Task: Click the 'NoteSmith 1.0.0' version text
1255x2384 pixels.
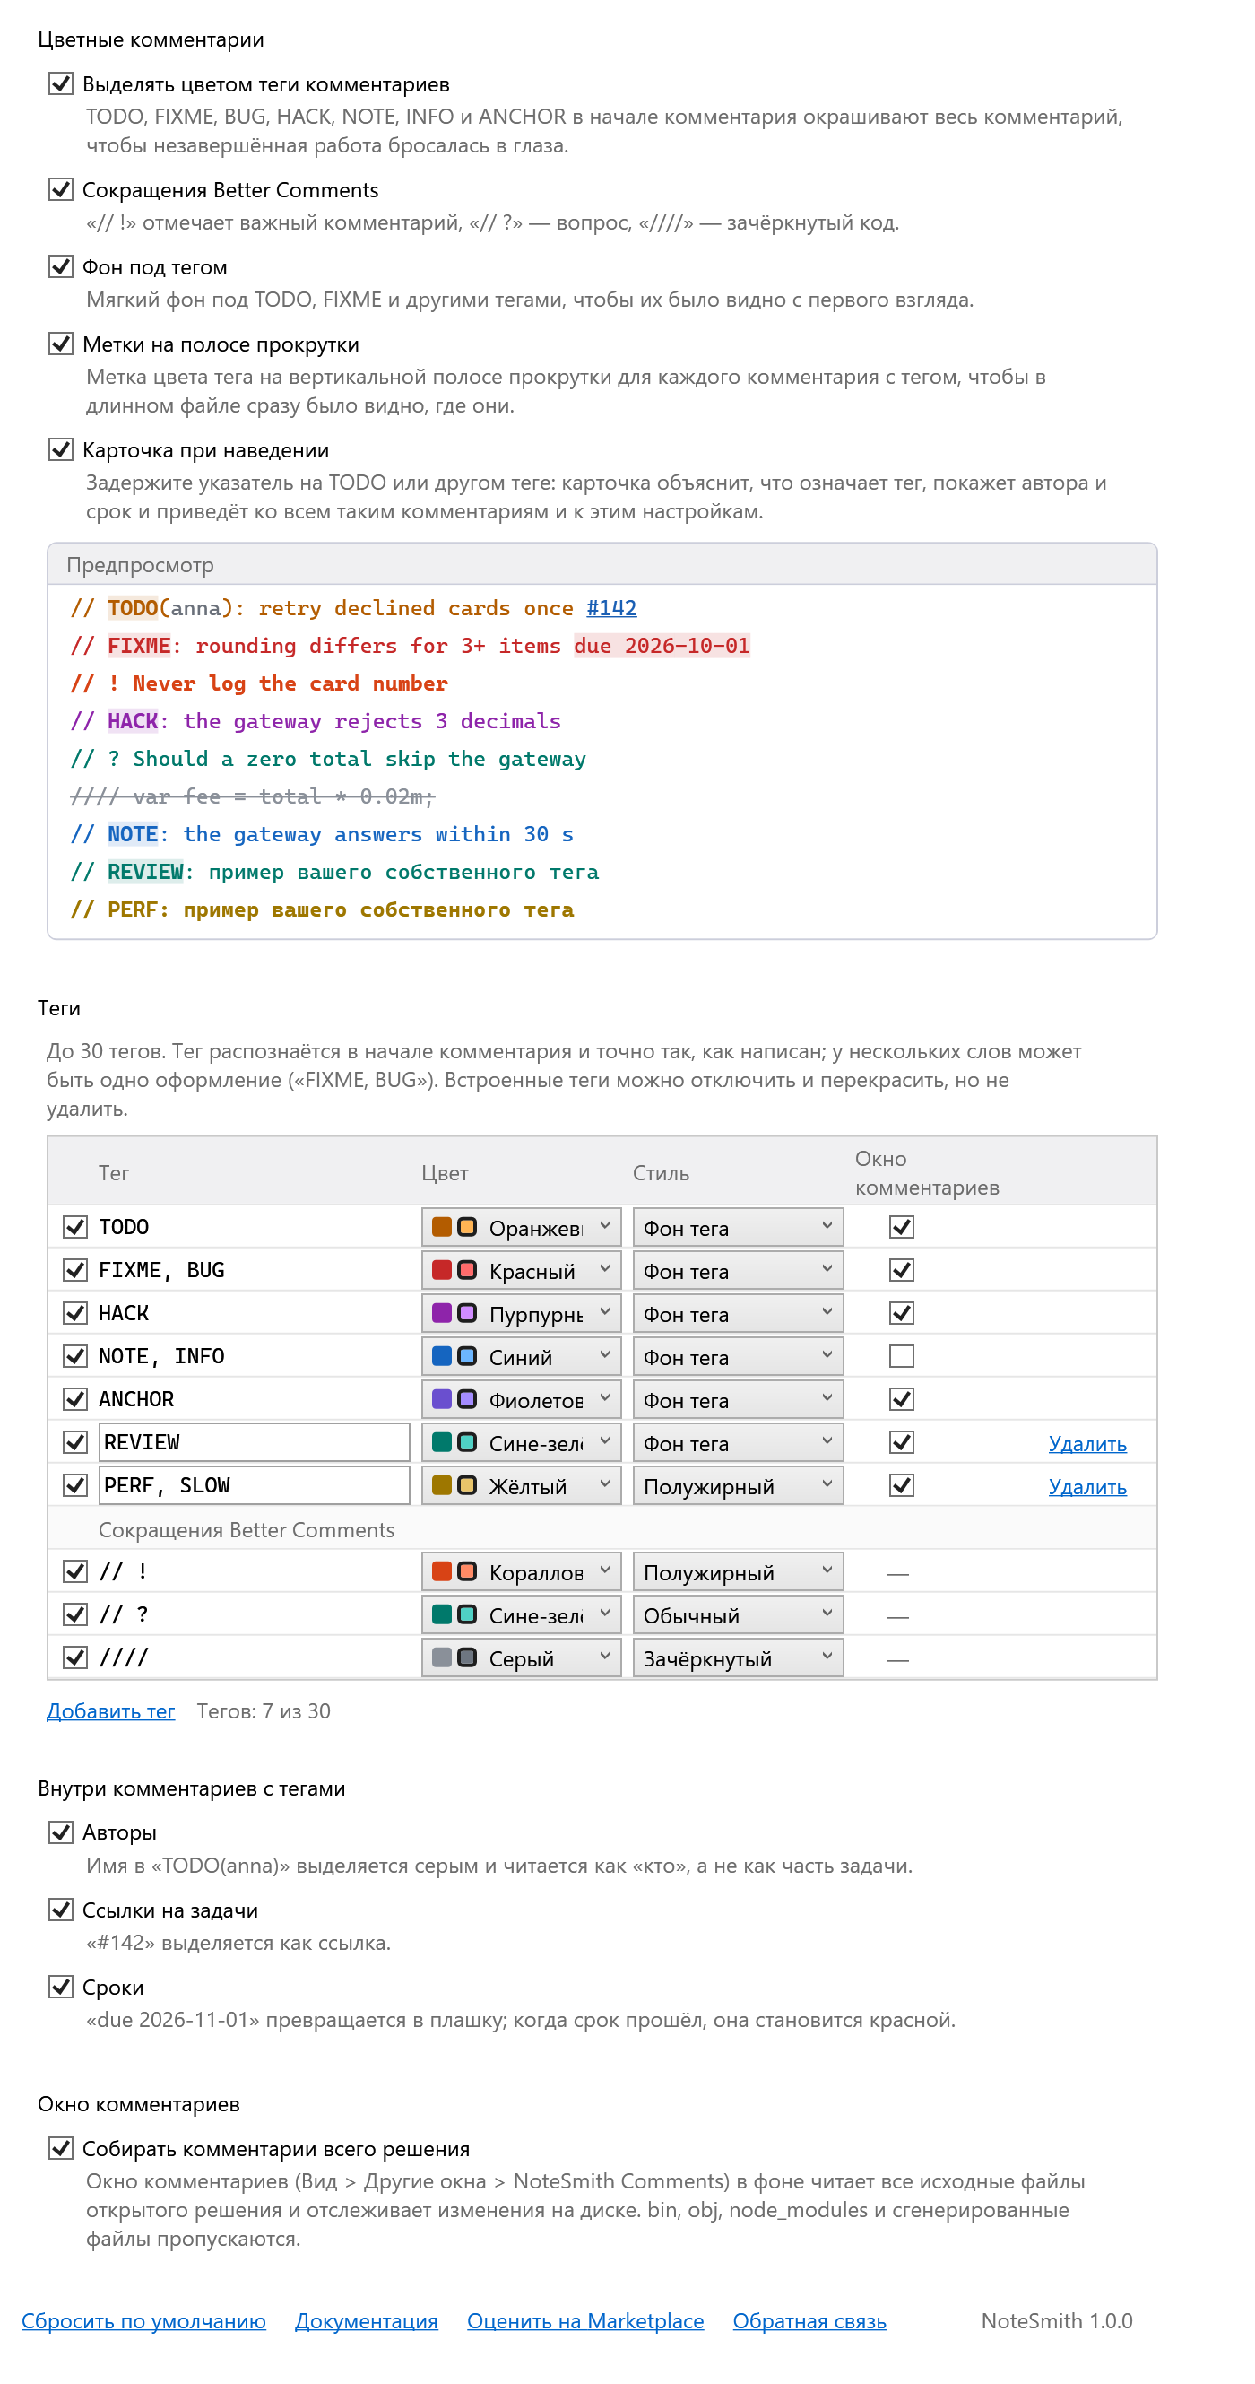Action: point(1057,2322)
